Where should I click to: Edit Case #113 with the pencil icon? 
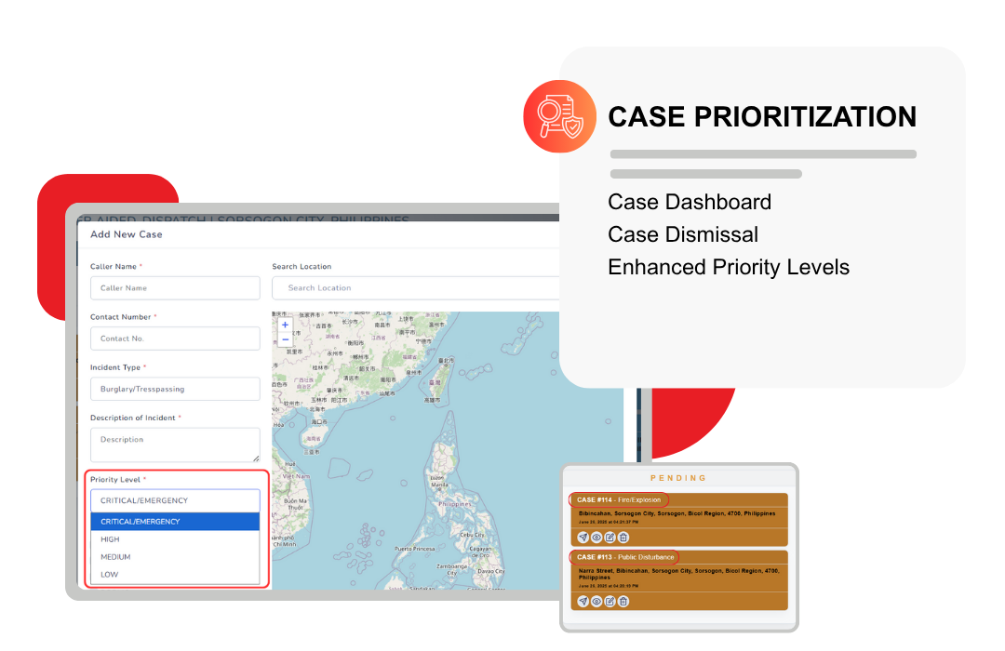(610, 602)
